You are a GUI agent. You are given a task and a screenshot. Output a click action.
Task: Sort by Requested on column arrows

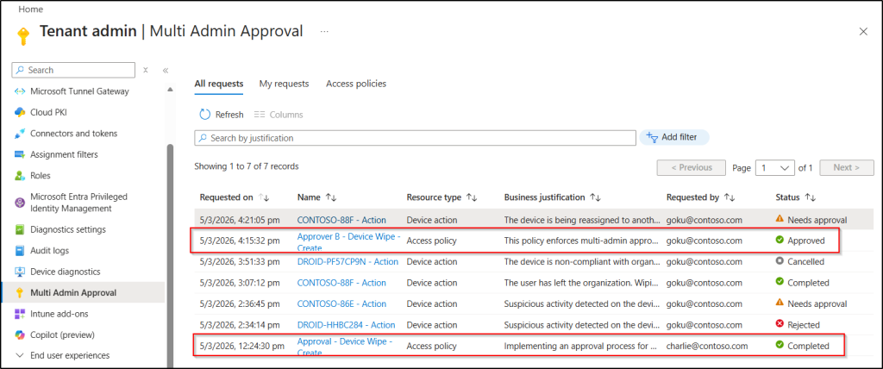click(x=264, y=197)
